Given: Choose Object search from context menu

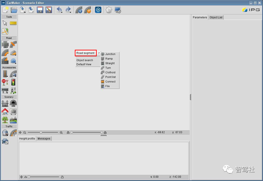Looking at the screenshot, I should pyautogui.click(x=85, y=60).
